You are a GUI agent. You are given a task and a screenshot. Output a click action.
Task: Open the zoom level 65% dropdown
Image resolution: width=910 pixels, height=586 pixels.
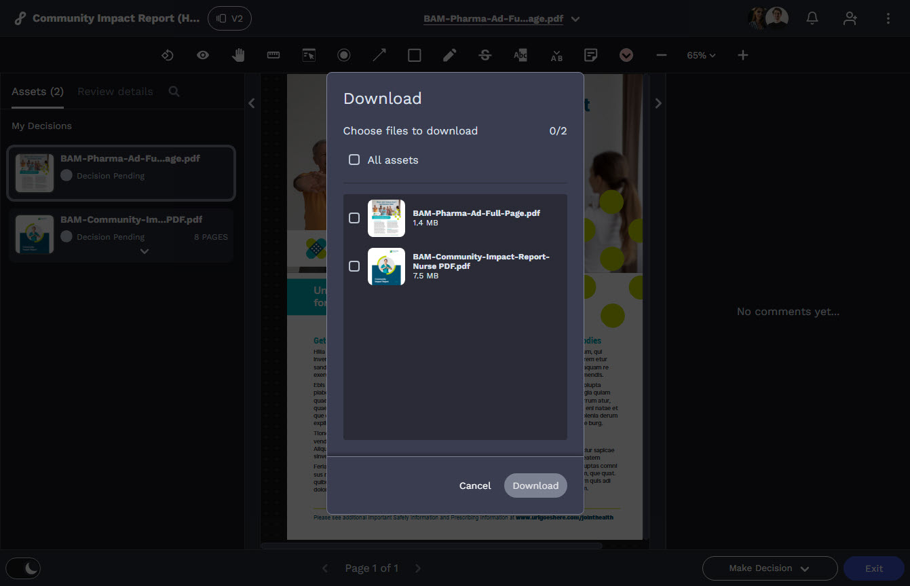(701, 55)
